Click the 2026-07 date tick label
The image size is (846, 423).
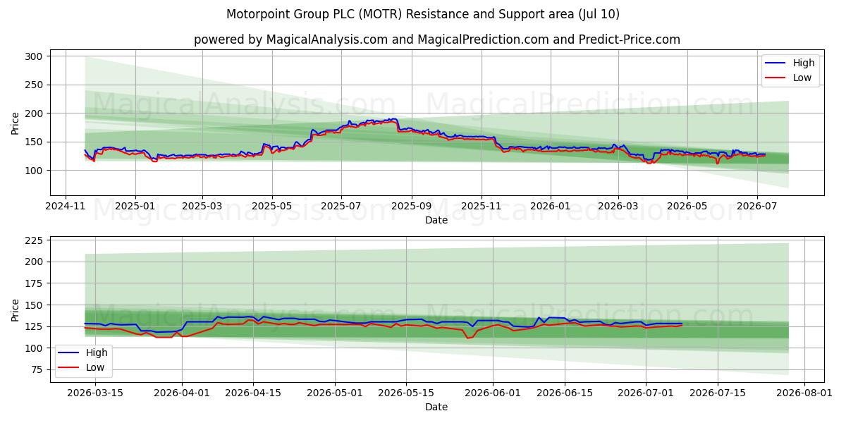pyautogui.click(x=757, y=206)
